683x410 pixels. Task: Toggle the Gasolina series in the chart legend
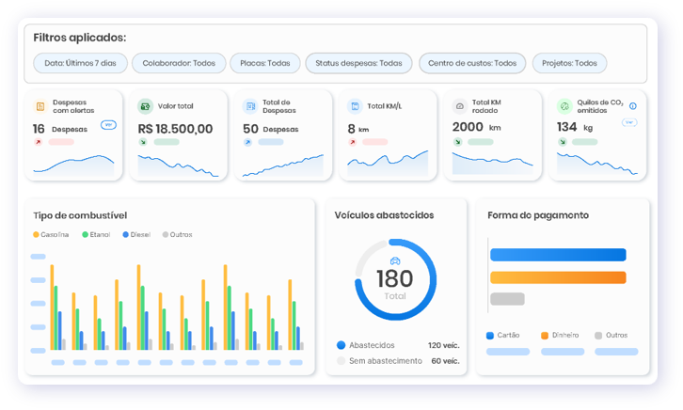pyautogui.click(x=52, y=234)
